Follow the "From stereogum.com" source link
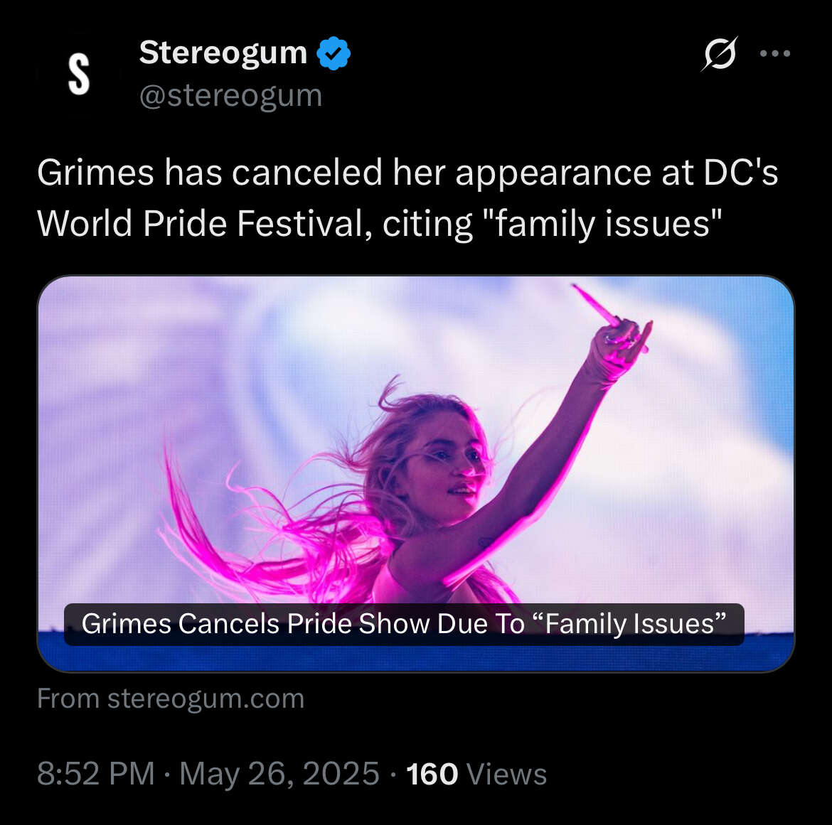Screen dimensions: 832x825 [x=171, y=699]
